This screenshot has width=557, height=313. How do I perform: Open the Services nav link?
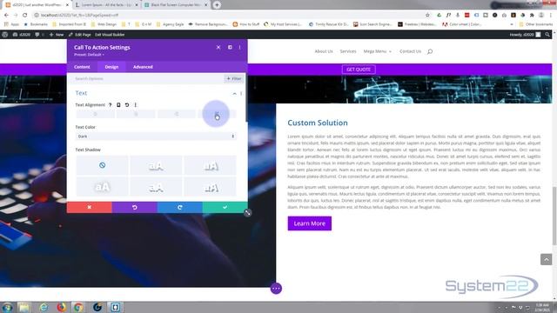(x=348, y=51)
